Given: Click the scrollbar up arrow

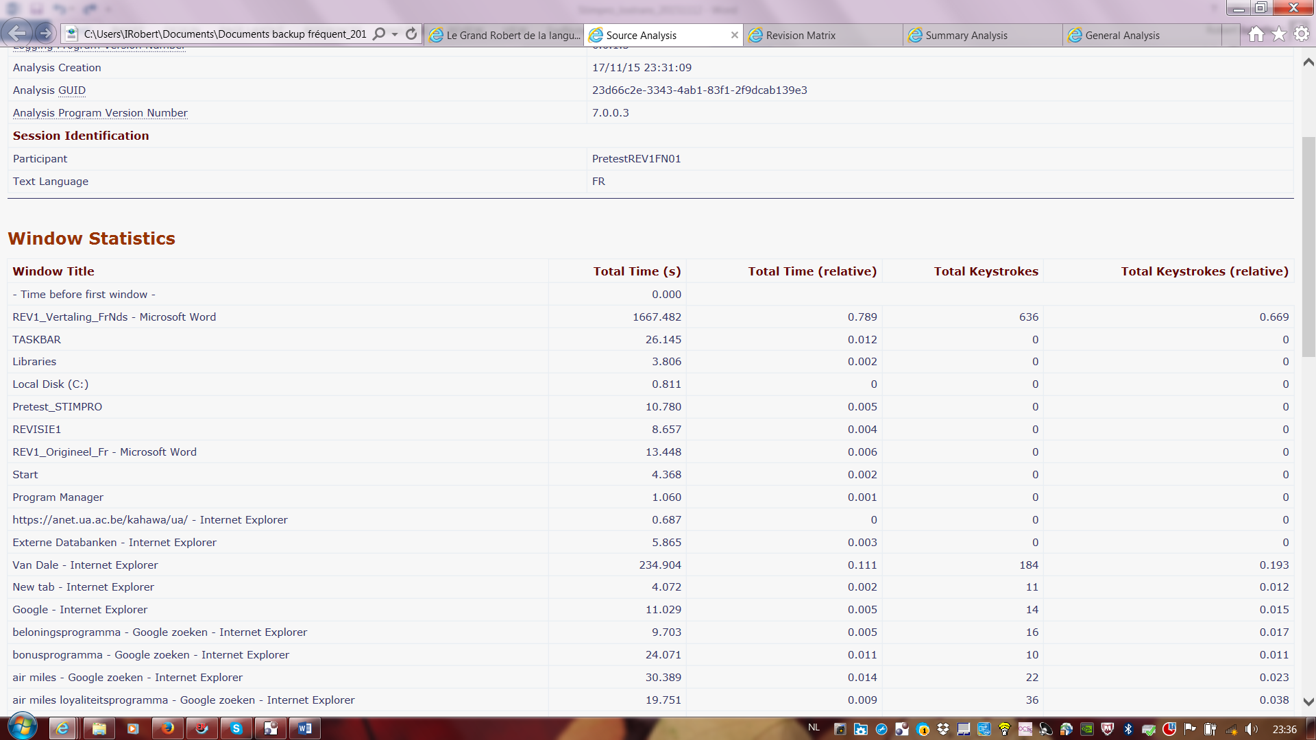Looking at the screenshot, I should (1308, 62).
